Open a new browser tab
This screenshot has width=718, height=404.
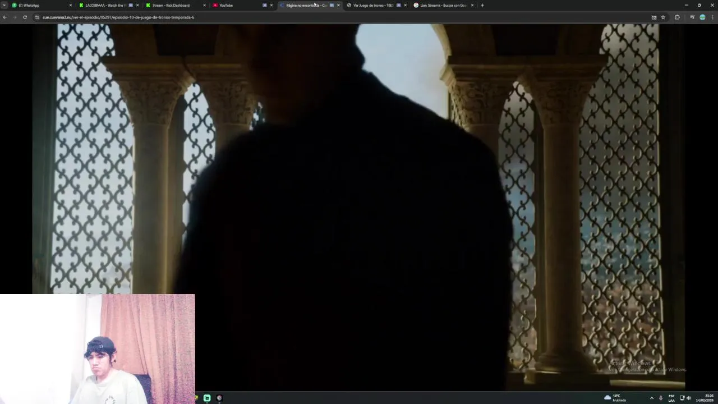point(482,5)
